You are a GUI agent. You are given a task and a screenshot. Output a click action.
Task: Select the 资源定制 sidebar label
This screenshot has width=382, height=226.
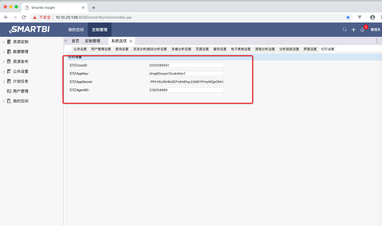21,42
